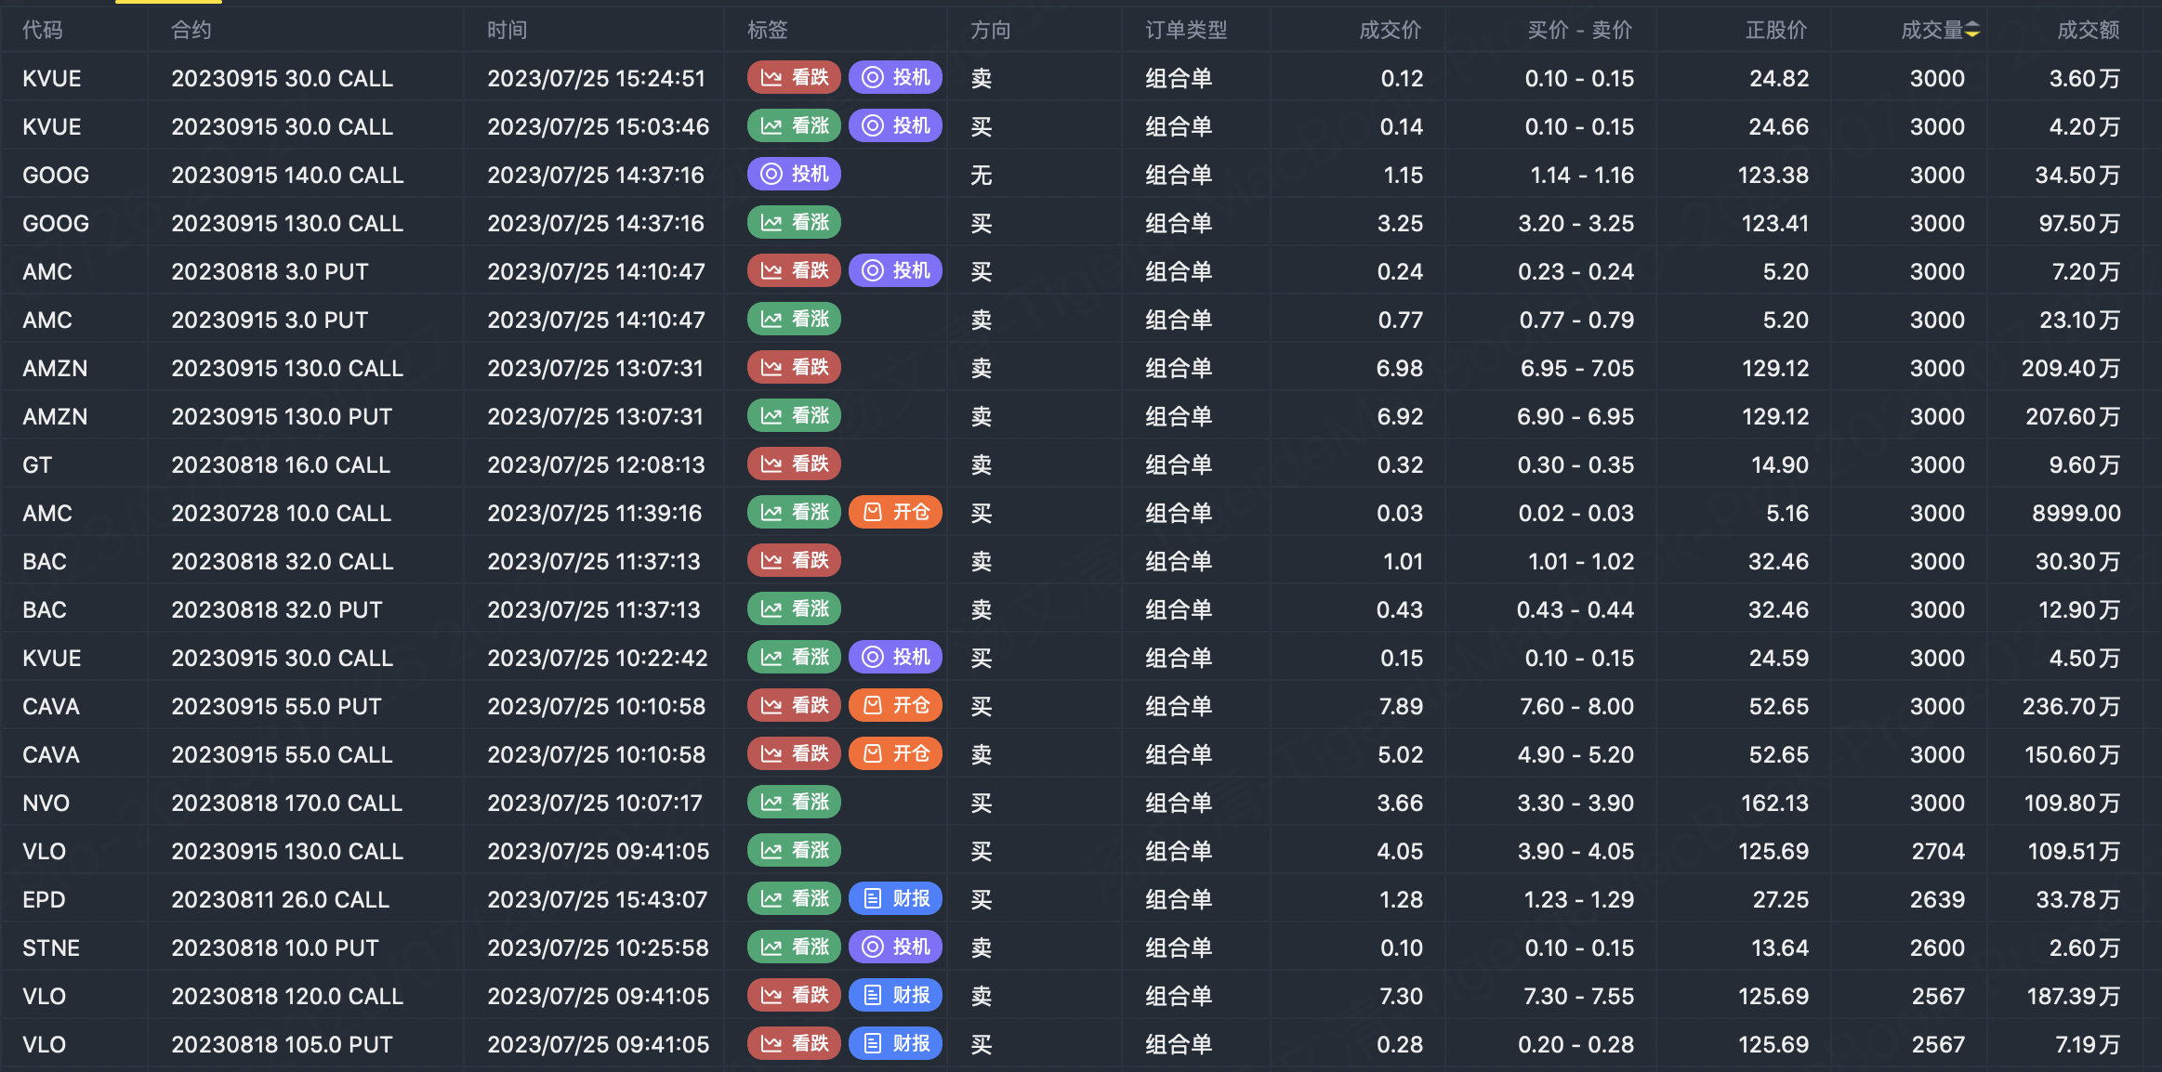The width and height of the screenshot is (2162, 1072).
Task: Click 开仓 tag in CAVA 55.0 CALL row
Action: coord(895,753)
